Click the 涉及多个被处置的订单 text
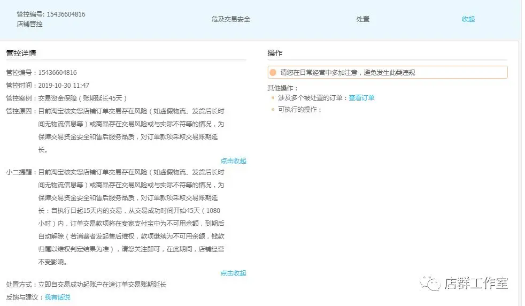The height and width of the screenshot is (306, 525). click(x=310, y=98)
